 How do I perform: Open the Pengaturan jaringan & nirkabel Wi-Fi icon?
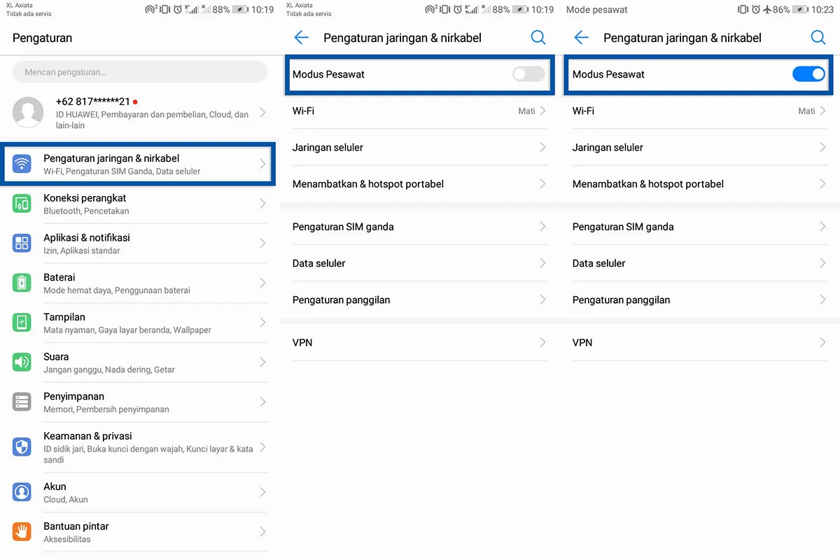click(22, 164)
